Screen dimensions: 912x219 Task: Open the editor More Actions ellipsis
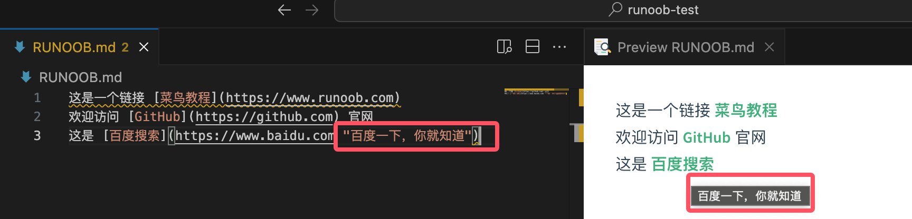click(x=559, y=47)
